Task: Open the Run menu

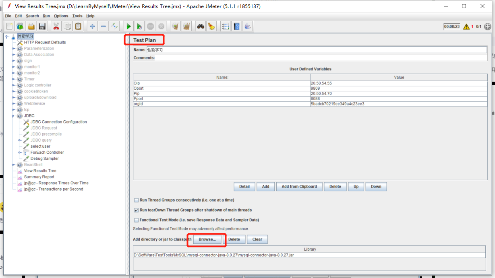Action: pos(46,16)
